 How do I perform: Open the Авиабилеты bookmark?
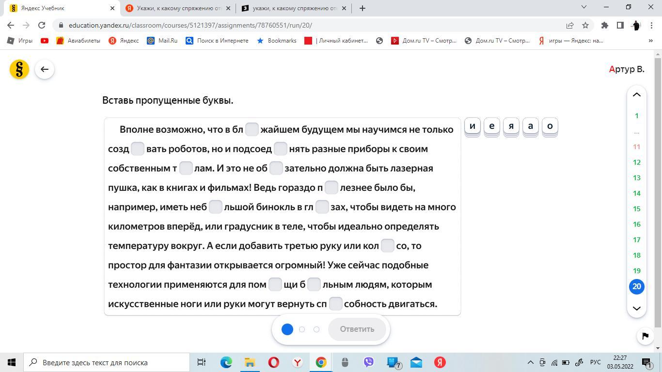[x=78, y=41]
